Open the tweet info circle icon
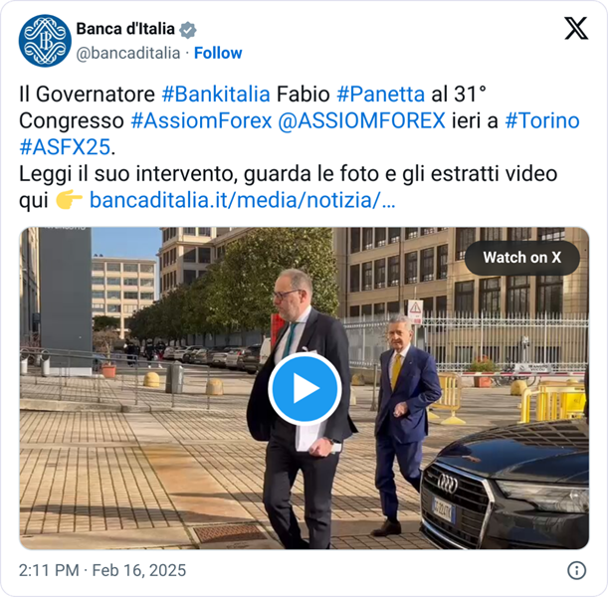This screenshot has height=597, width=608. (576, 571)
